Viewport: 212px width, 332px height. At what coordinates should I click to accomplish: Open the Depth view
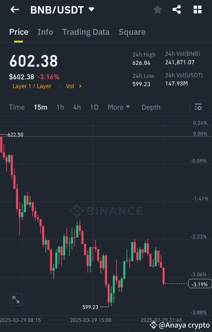click(x=151, y=107)
